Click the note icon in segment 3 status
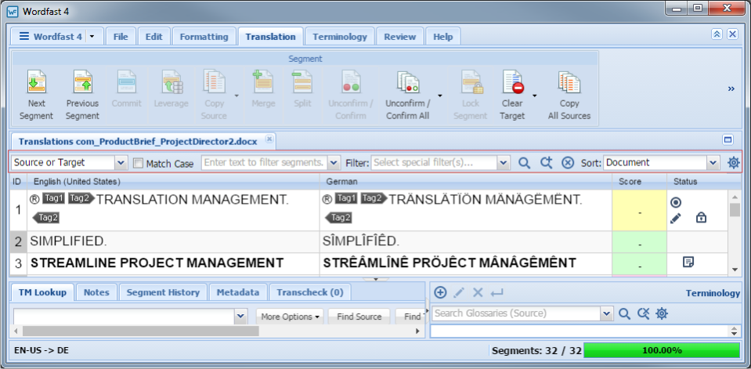Viewport: 751px width, 369px height. [x=688, y=262]
